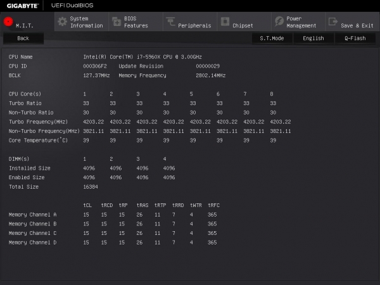Click the Memory Channel D label
Screen dimensions: 380x285
(x=32, y=243)
